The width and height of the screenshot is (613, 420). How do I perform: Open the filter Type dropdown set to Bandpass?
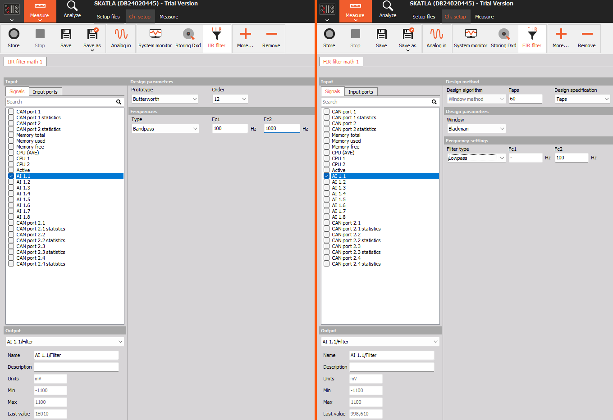[x=165, y=128]
